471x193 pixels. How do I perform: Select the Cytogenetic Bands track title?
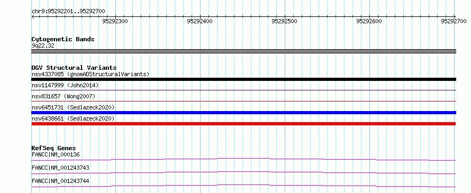(x=63, y=39)
